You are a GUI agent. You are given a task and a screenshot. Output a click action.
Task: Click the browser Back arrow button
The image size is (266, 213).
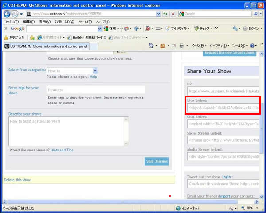tap(7, 14)
